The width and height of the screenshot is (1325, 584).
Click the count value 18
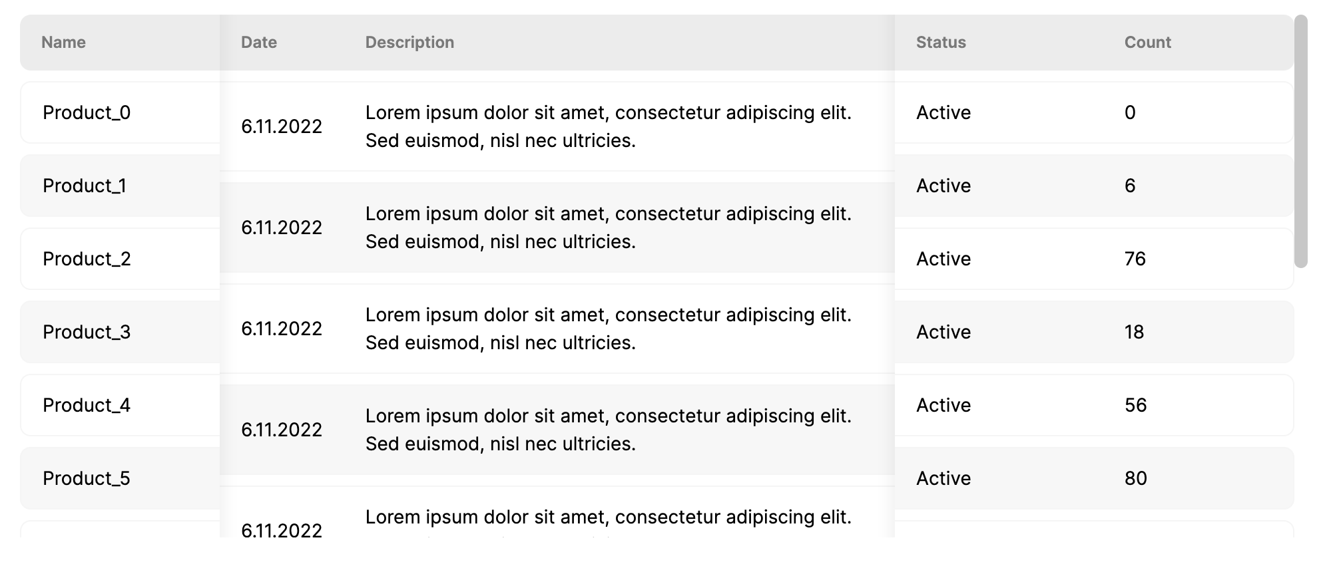(1134, 332)
